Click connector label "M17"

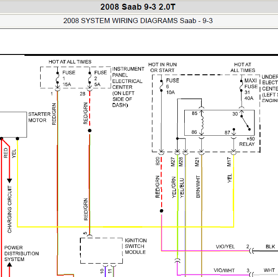(x=229, y=162)
